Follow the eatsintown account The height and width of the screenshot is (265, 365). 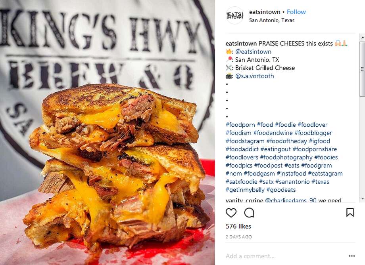296,12
